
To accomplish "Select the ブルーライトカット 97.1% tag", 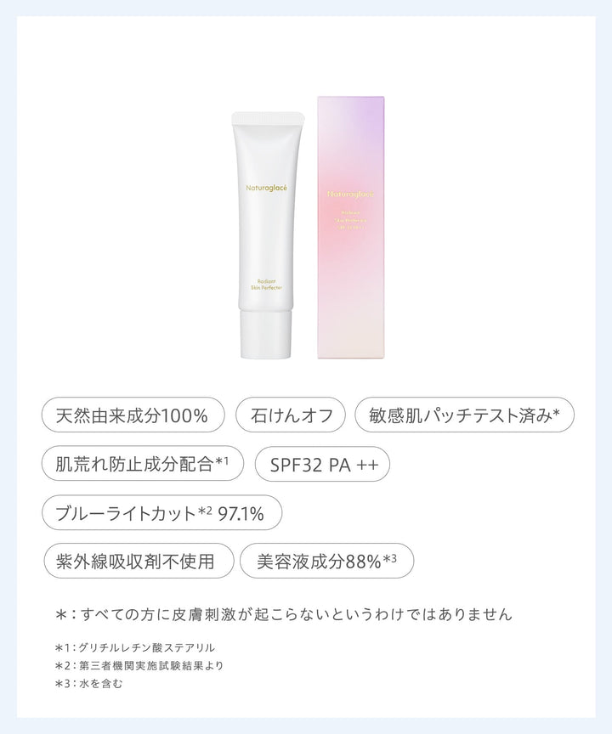I will point(162,512).
